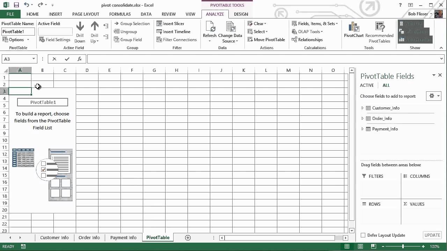Switch to the Order Info sheet
447x251 pixels.
[x=89, y=238]
